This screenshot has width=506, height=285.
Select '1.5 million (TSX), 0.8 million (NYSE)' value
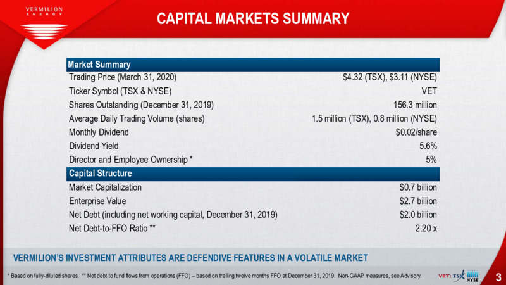pyautogui.click(x=374, y=118)
